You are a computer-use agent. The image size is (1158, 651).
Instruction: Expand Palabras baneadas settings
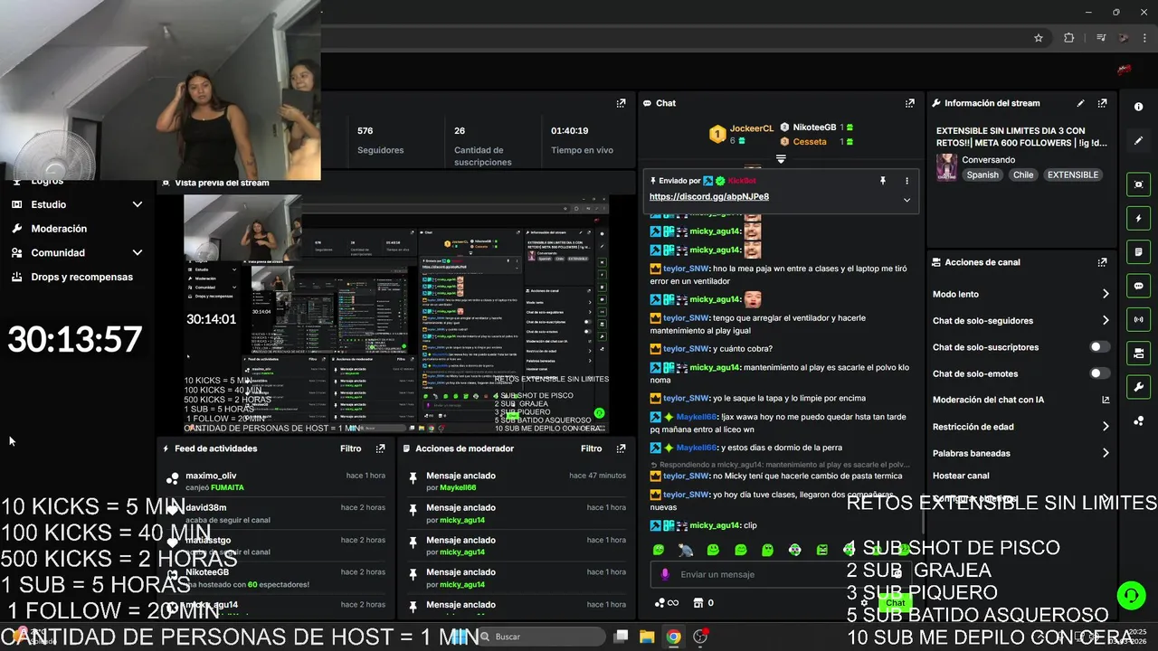click(1105, 453)
